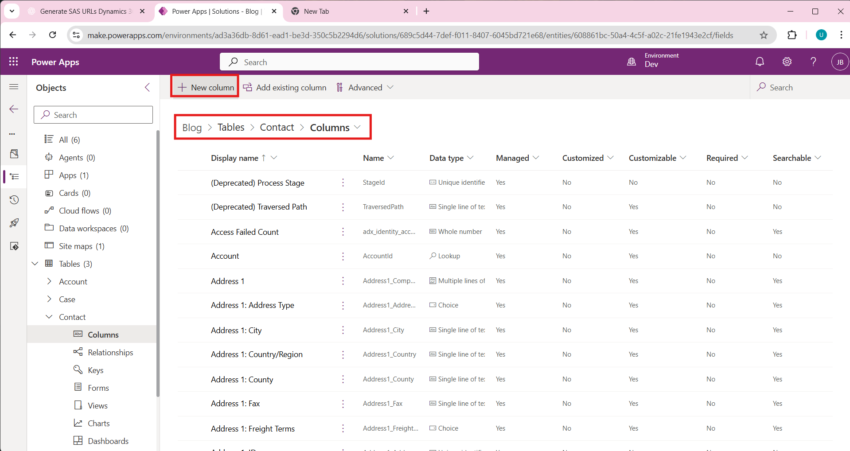
Task: Collapse the Objects panel
Action: coord(147,87)
